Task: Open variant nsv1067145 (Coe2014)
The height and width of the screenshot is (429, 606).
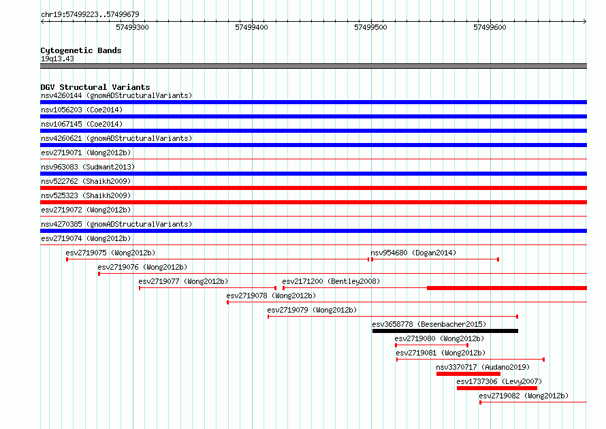Action: [x=82, y=124]
